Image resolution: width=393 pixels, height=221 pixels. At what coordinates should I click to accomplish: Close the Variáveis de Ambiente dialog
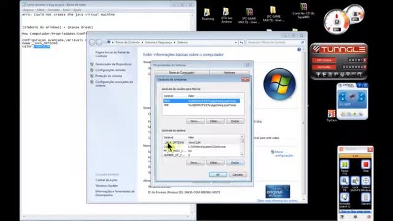coord(246,79)
